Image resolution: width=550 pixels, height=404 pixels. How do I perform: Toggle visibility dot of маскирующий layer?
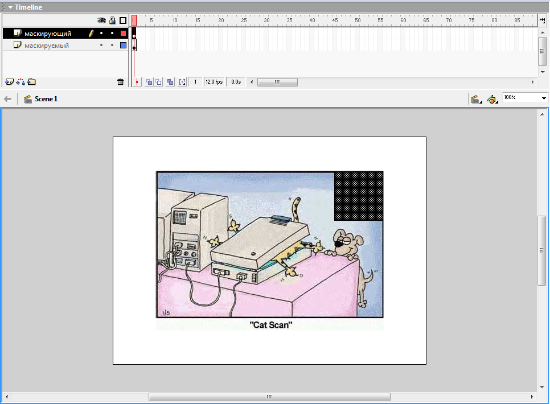[101, 34]
